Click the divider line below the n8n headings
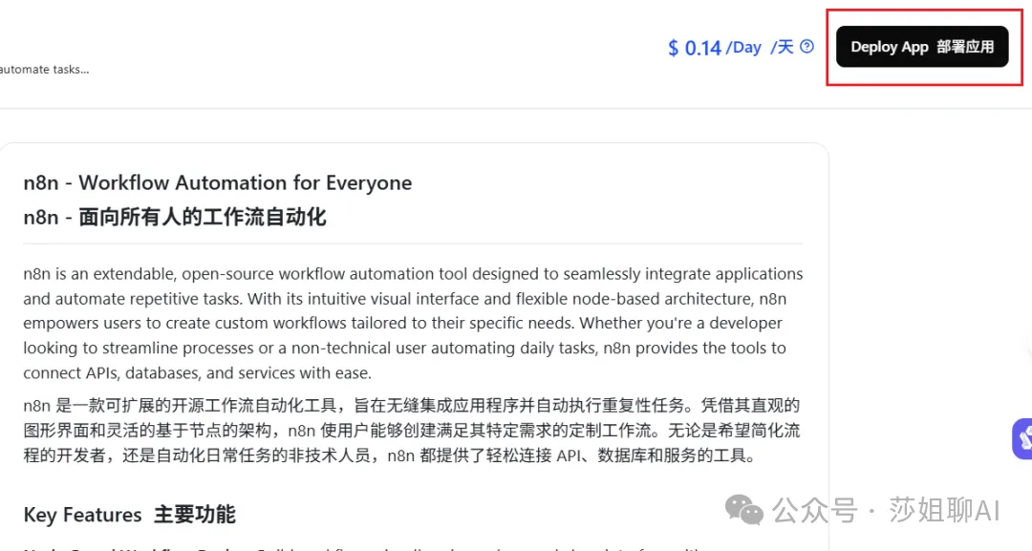The height and width of the screenshot is (551, 1032). pyautogui.click(x=413, y=244)
